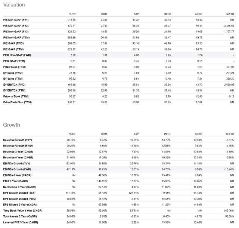Select PLTR Levered FCF value 24.93%

tap(71, 222)
